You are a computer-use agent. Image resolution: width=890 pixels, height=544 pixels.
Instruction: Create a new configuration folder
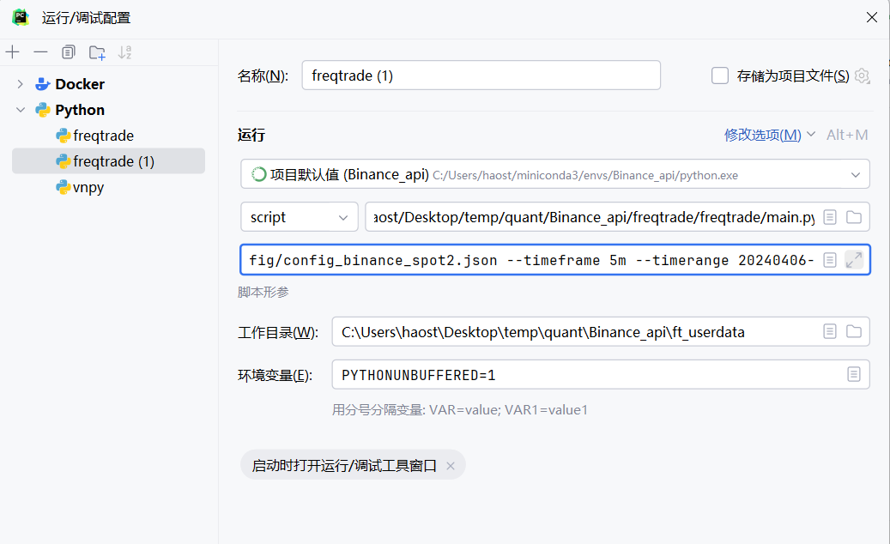click(x=97, y=52)
